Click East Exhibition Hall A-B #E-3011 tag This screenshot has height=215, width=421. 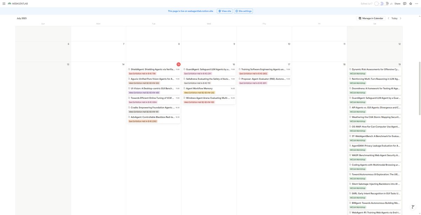[x=253, y=83]
